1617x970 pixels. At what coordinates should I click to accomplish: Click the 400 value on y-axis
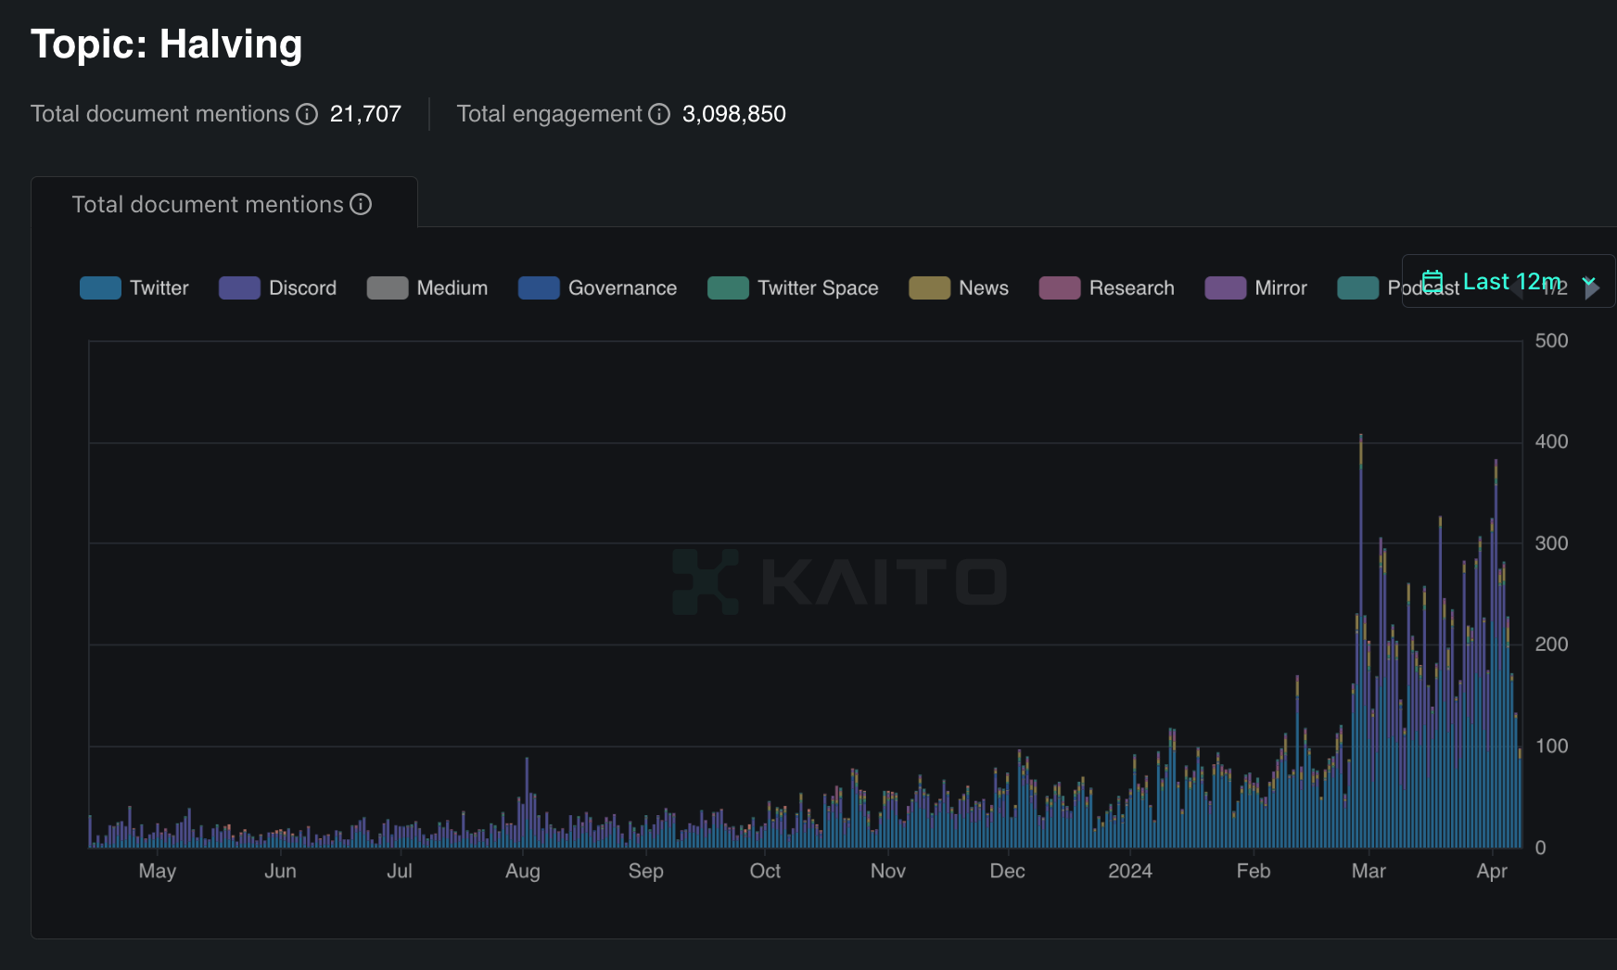click(x=1552, y=441)
